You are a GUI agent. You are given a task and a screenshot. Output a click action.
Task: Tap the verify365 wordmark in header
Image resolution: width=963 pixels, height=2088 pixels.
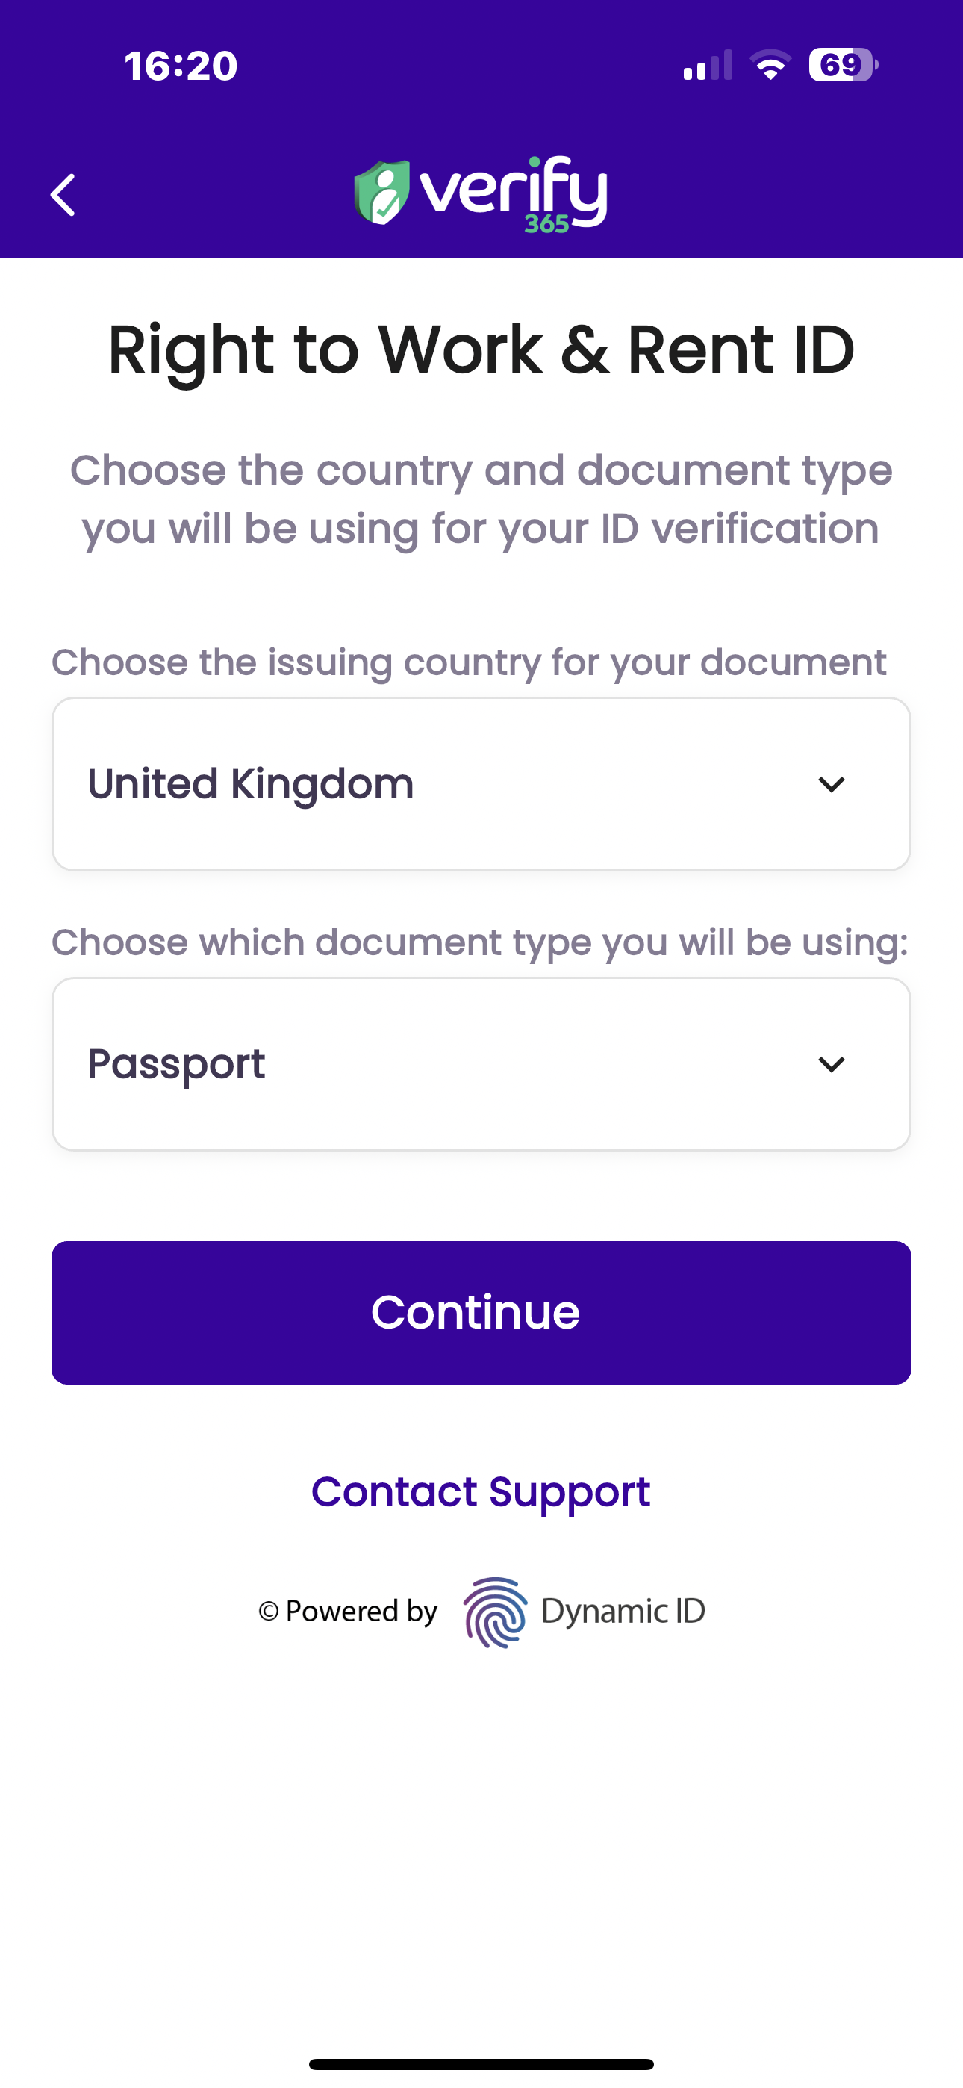[x=513, y=194]
